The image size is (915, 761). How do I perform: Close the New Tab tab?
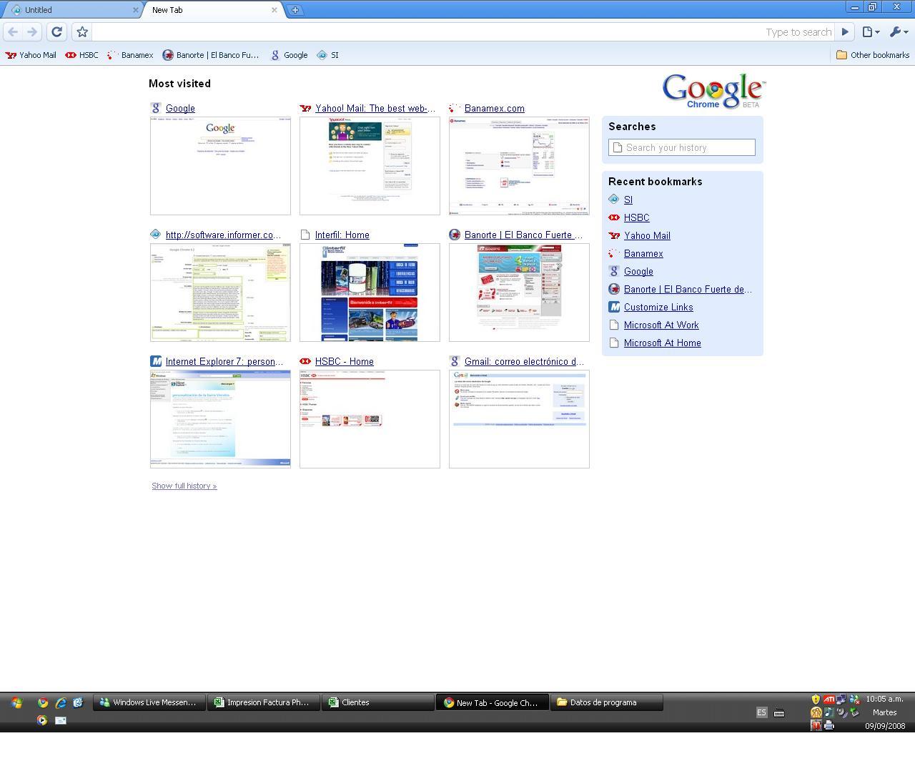[274, 10]
